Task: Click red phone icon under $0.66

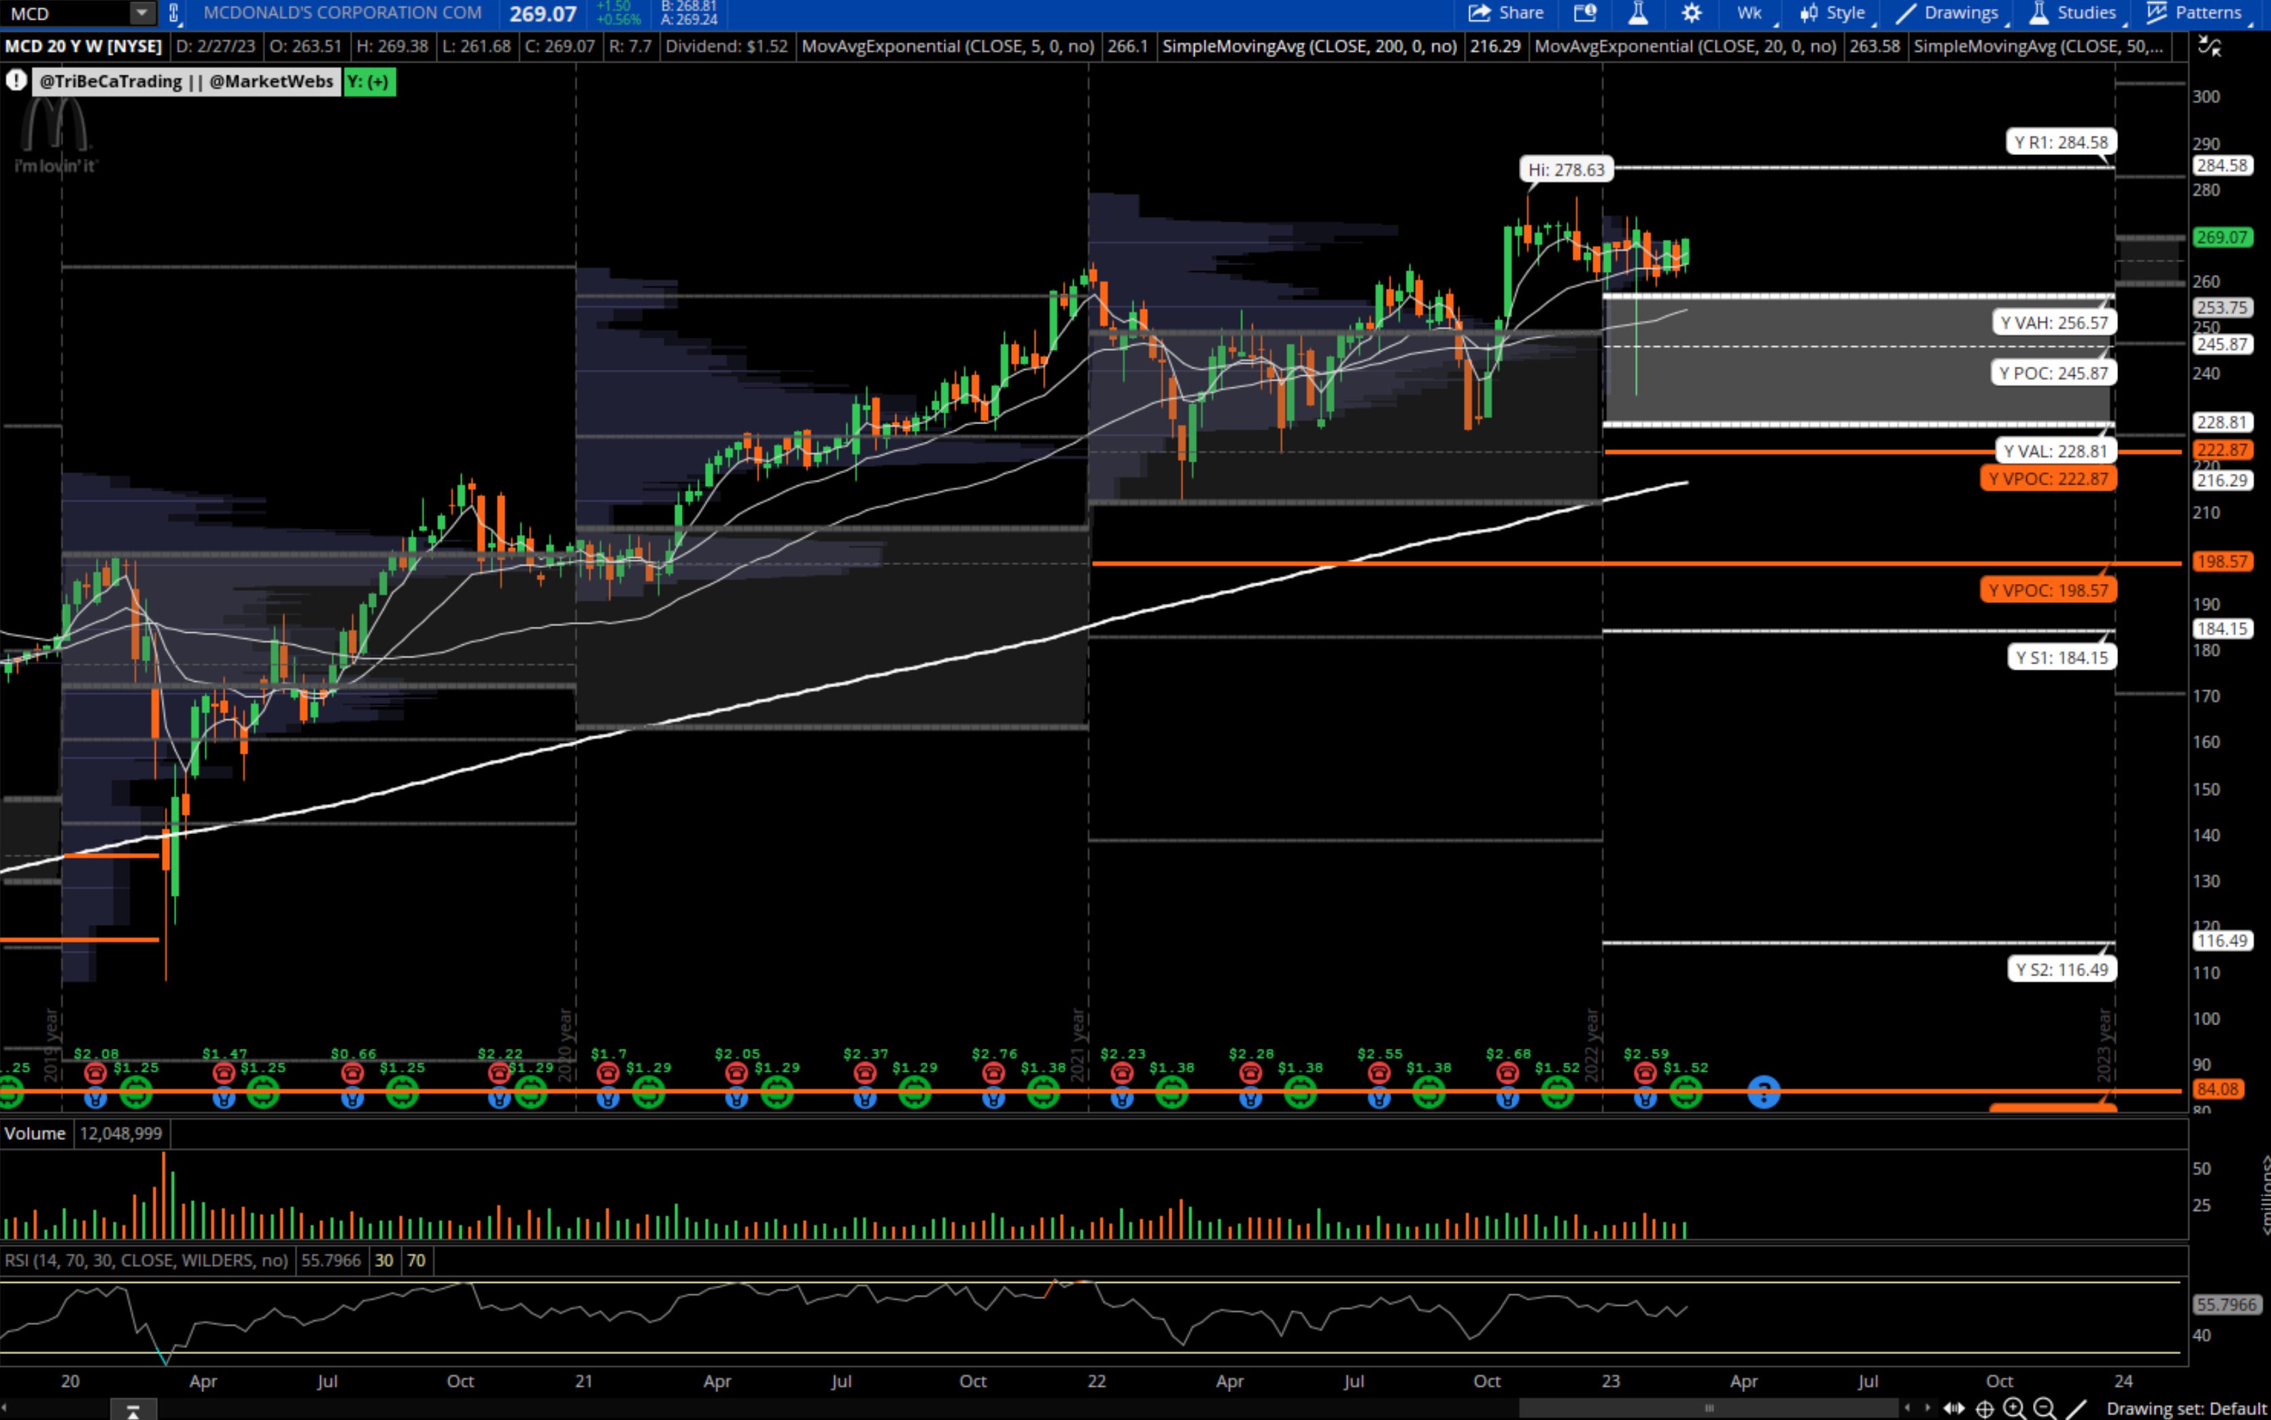Action: [352, 1071]
